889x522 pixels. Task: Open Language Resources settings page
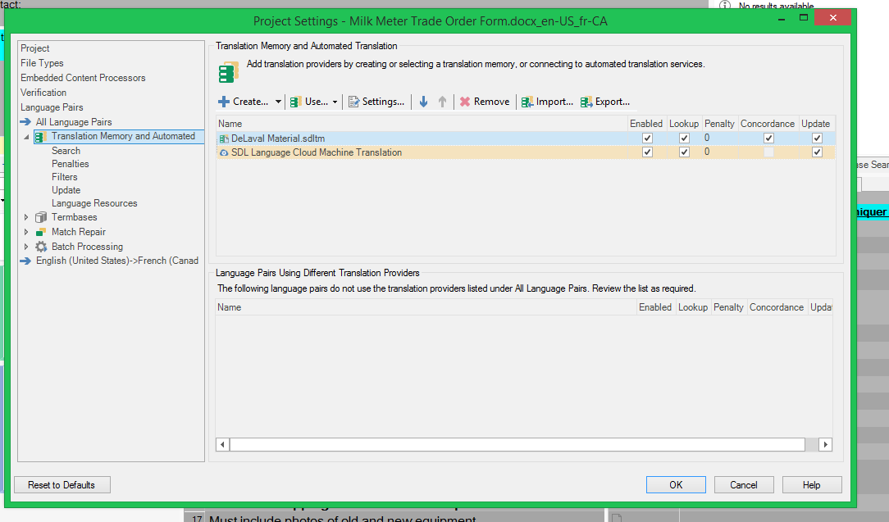[94, 203]
